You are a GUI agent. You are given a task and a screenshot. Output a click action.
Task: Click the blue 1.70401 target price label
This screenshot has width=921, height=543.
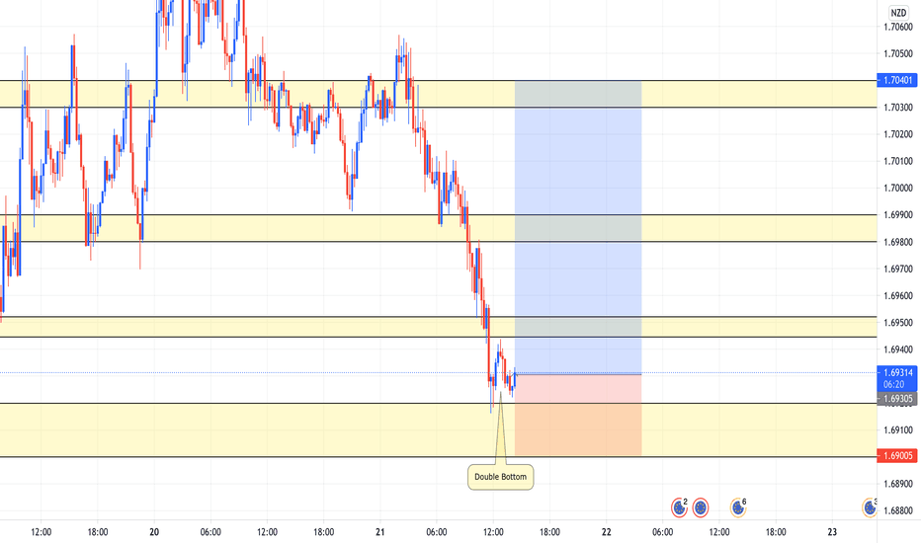pos(897,80)
